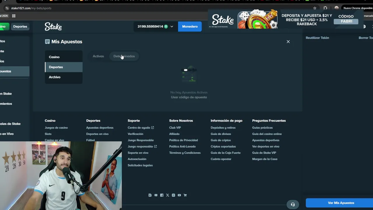Open Juego Responsable footer link
This screenshot has width=373, height=210.
[x=141, y=140]
